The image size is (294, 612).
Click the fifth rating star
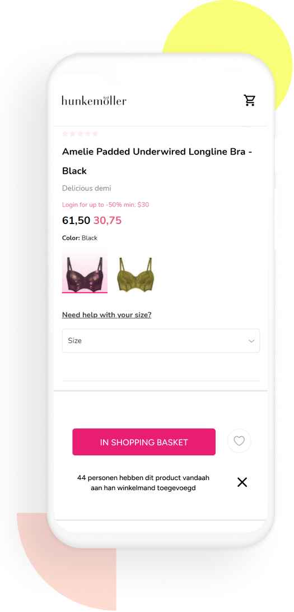pos(95,134)
